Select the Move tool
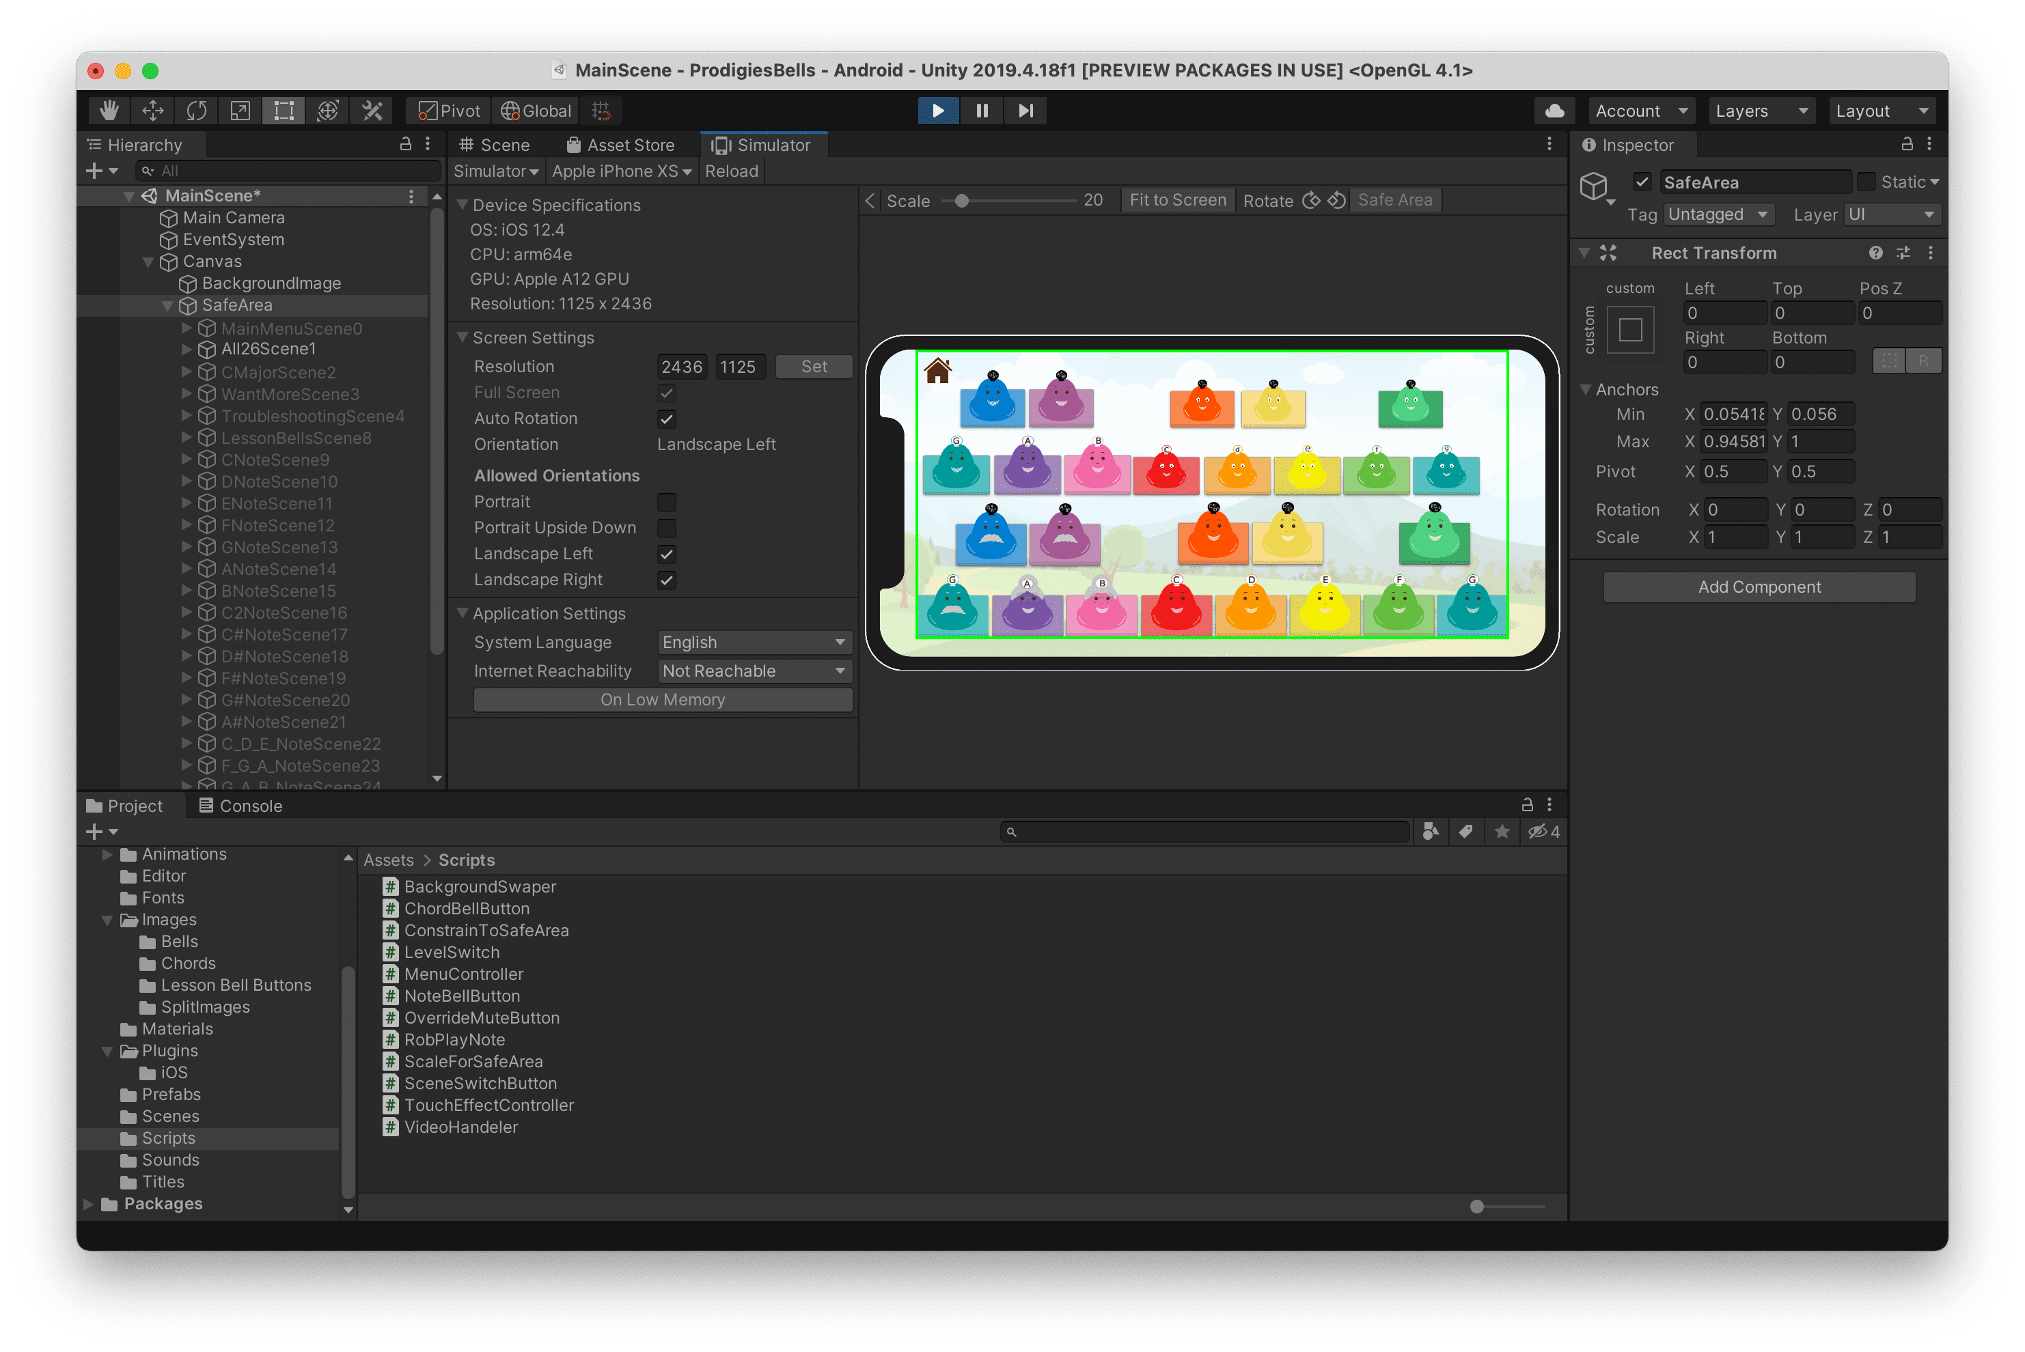Image resolution: width=2025 pixels, height=1352 pixels. 153,111
